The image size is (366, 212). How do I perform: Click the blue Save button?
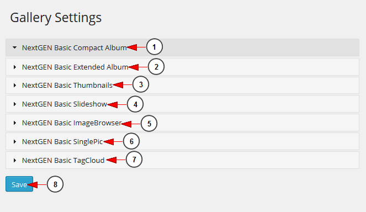click(19, 184)
